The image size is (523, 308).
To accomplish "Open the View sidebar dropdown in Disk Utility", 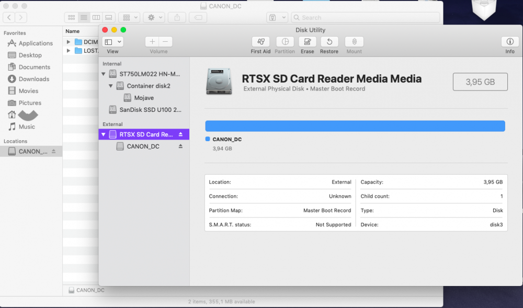I will 113,42.
